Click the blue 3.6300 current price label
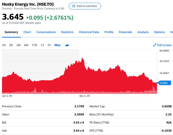Viewport: 173px width, 135px height. (x=164, y=83)
